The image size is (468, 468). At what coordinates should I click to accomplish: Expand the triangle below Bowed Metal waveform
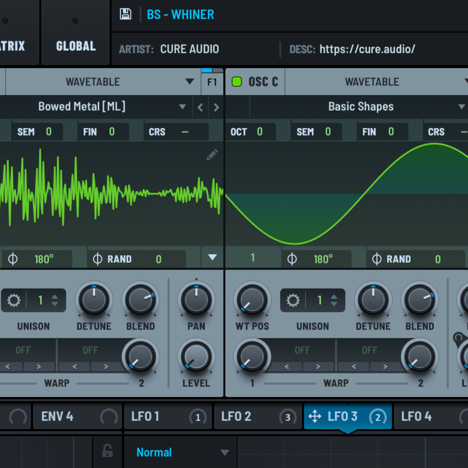212,257
